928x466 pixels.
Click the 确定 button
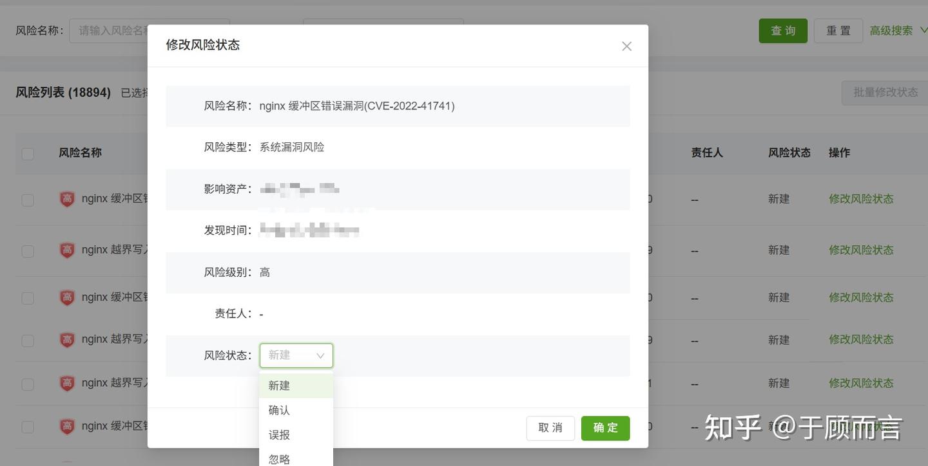tap(605, 428)
